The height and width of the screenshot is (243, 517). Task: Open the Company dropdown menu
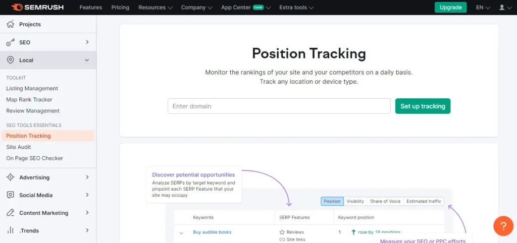[x=196, y=7]
